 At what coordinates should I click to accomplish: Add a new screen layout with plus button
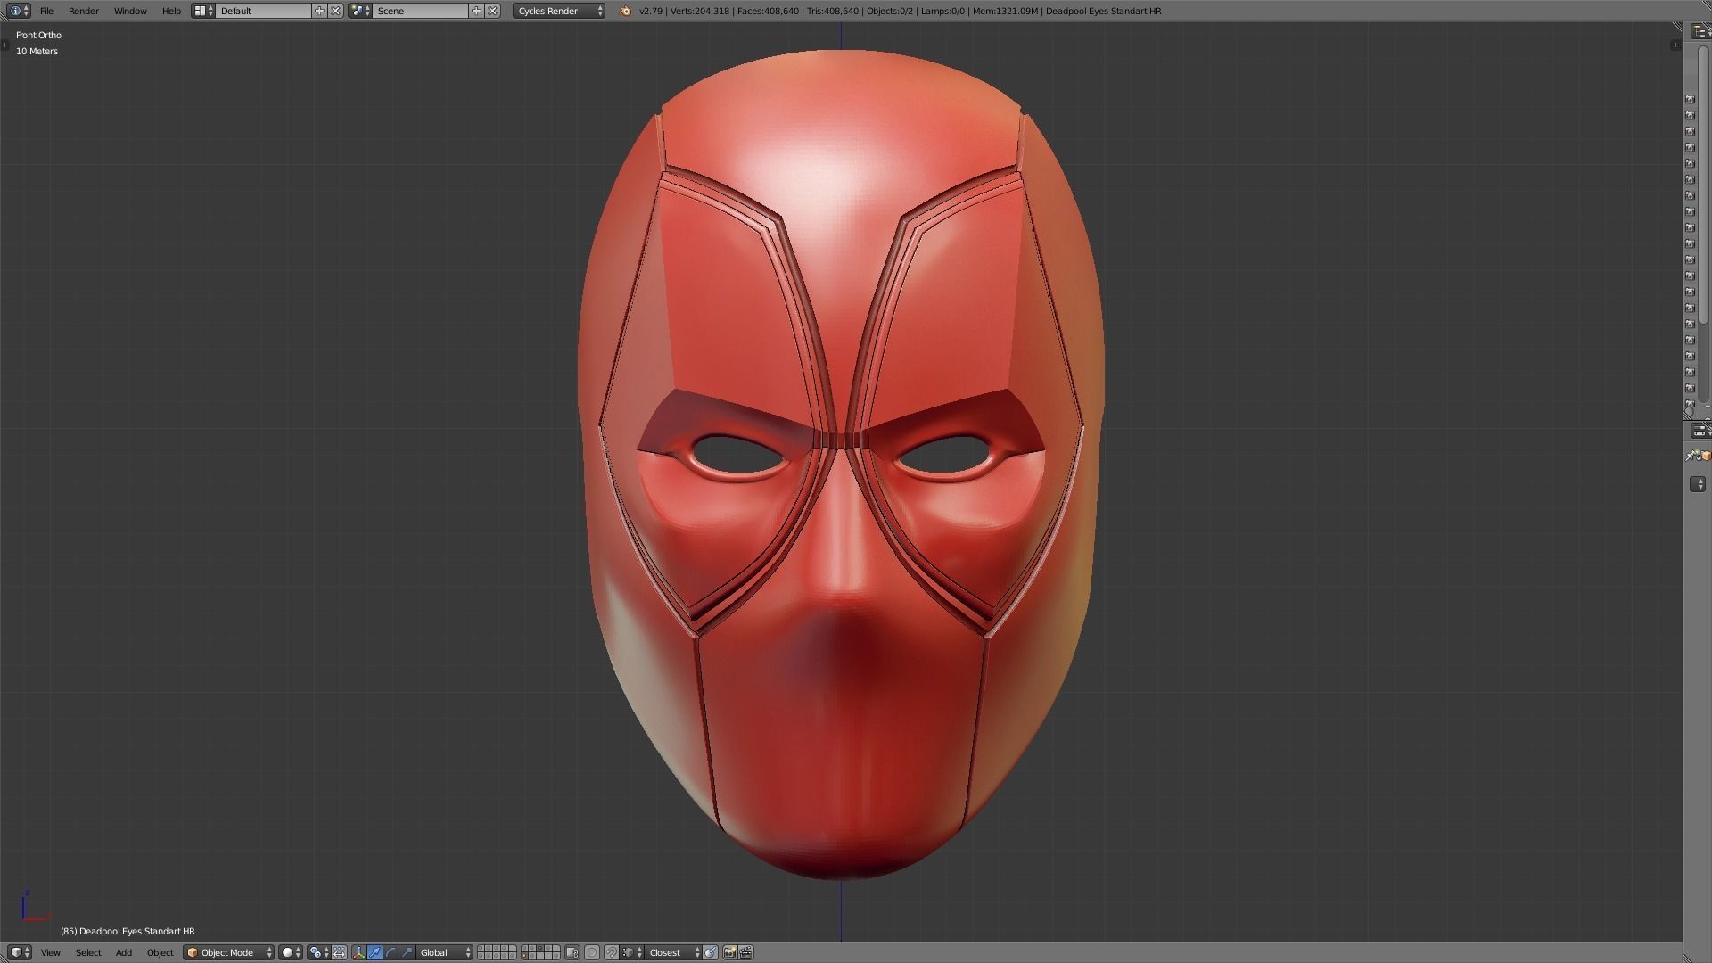tap(319, 11)
